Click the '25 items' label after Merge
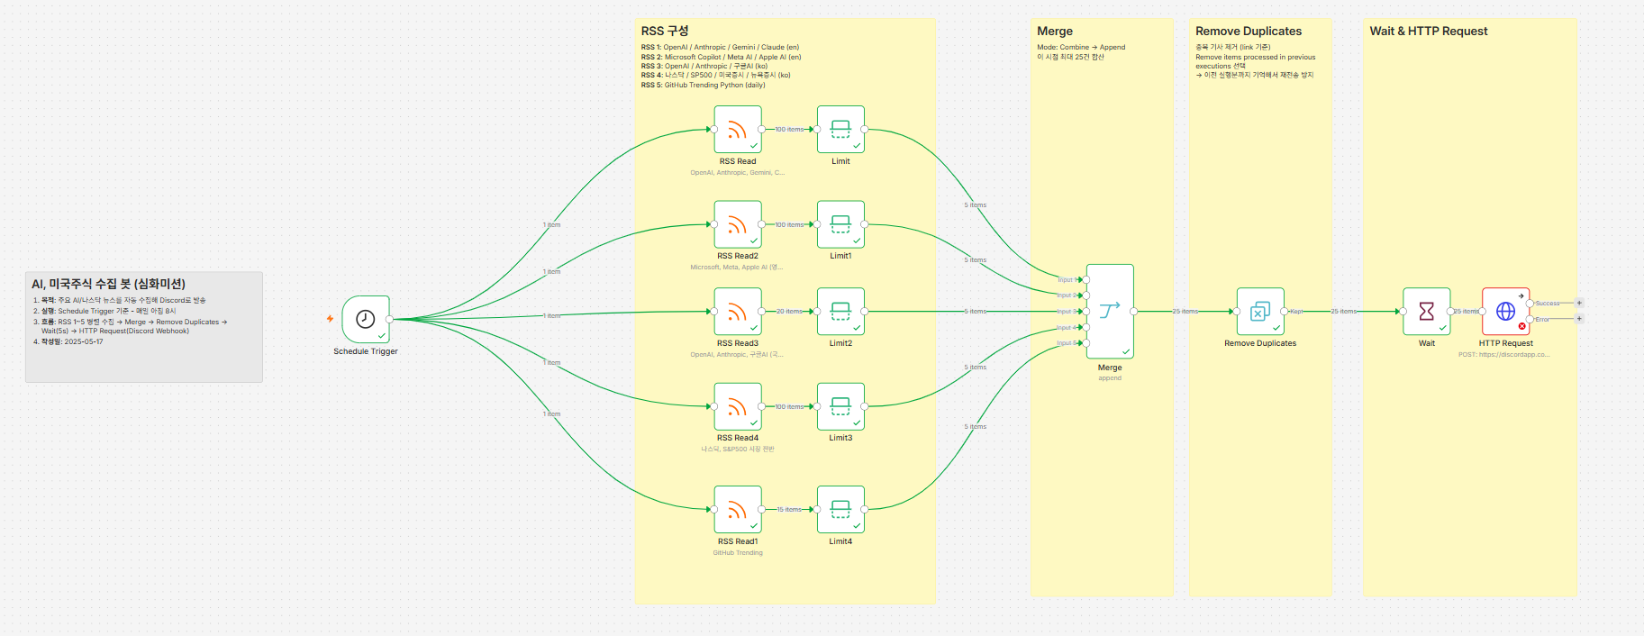This screenshot has width=1644, height=636. pyautogui.click(x=1185, y=312)
